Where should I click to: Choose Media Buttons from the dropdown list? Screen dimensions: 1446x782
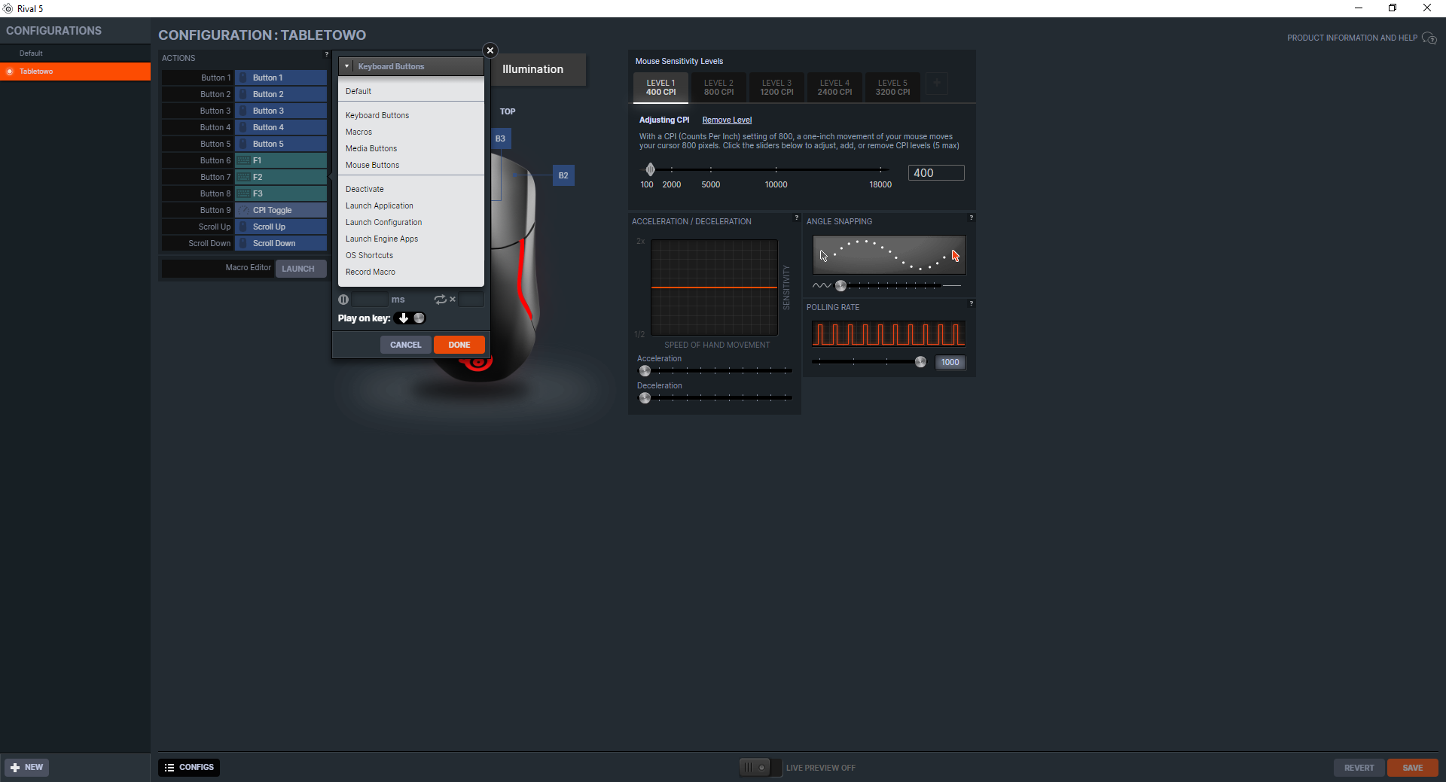click(x=411, y=148)
